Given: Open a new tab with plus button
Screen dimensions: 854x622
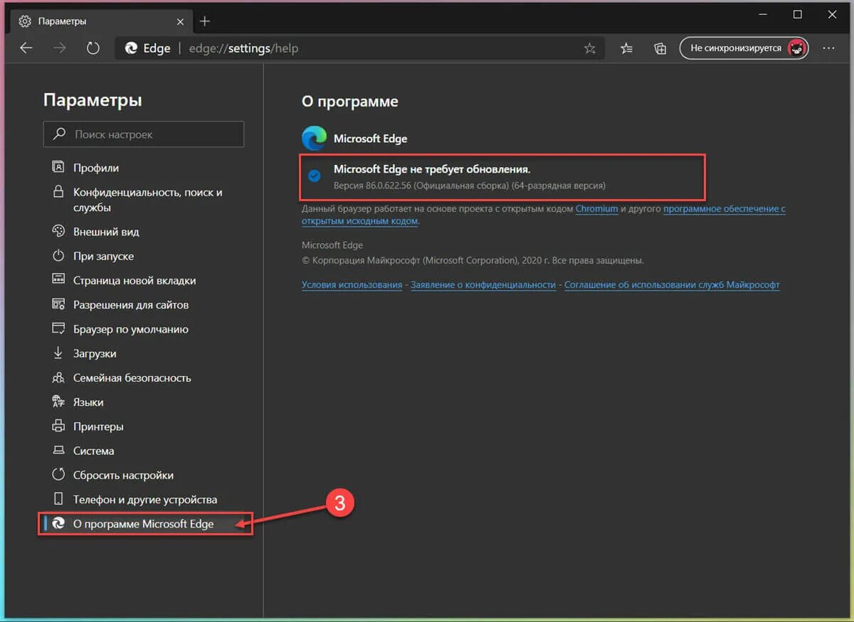Looking at the screenshot, I should [204, 21].
